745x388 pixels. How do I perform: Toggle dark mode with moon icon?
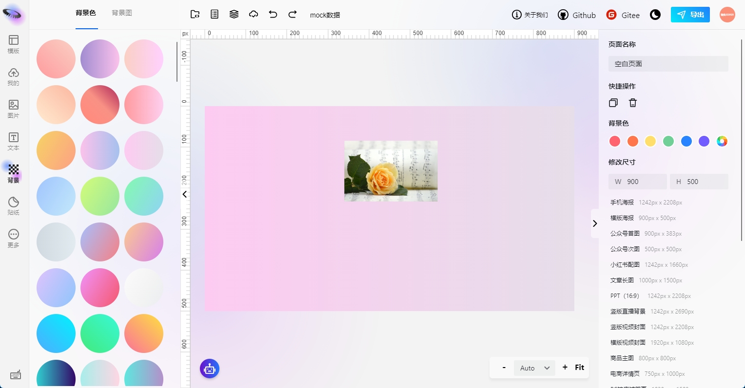pos(655,15)
